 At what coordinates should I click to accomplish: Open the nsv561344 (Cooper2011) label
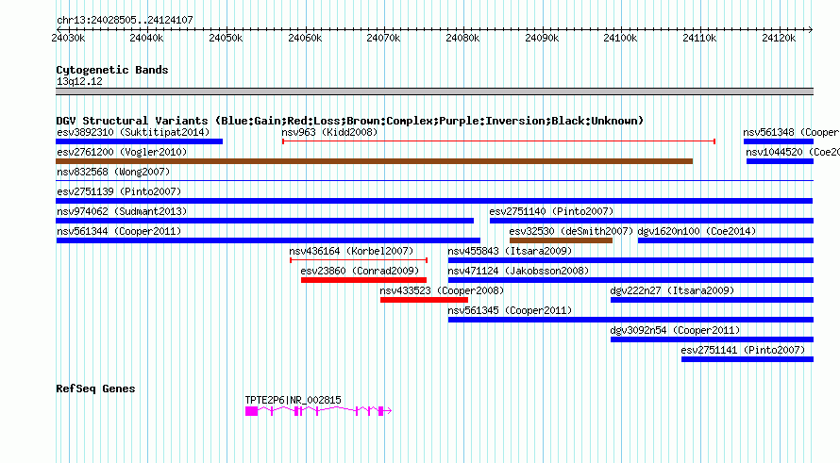[119, 231]
